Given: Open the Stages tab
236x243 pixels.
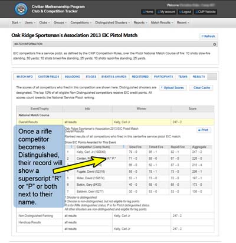Looking at the screenshot, I should pyautogui.click(x=91, y=77).
